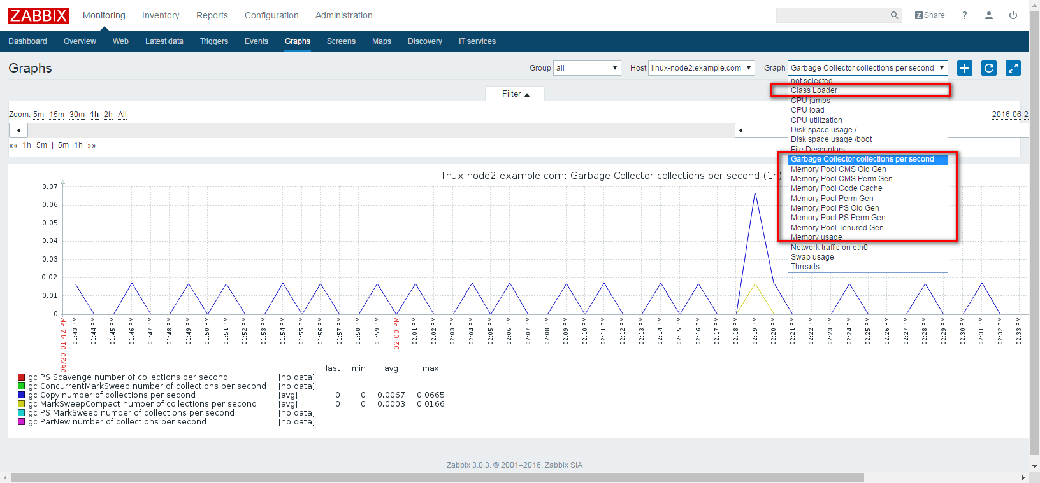Viewport: 1040px width, 483px height.
Task: Click the Zabbix SIA footer link
Action: click(x=563, y=465)
